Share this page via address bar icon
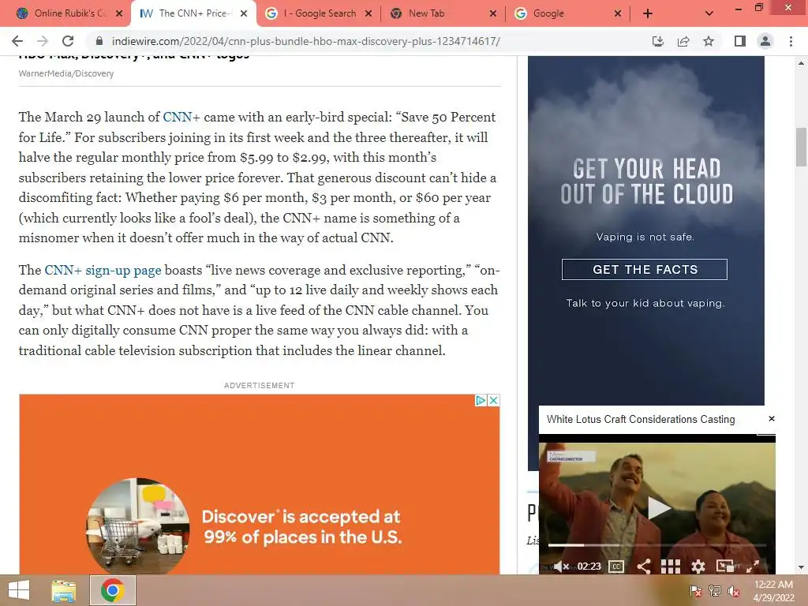This screenshot has height=606, width=808. tap(683, 41)
